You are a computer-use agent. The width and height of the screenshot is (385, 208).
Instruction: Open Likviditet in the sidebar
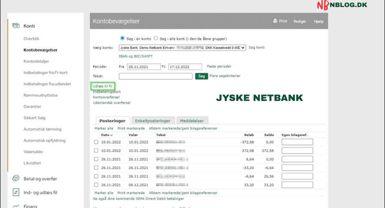pyautogui.click(x=32, y=163)
